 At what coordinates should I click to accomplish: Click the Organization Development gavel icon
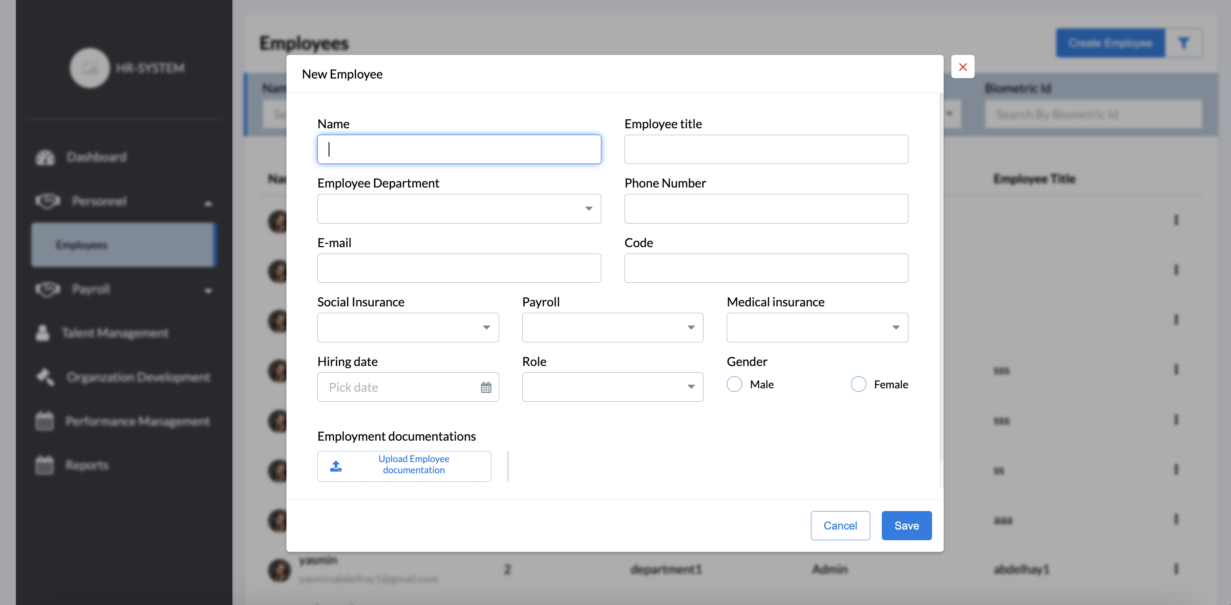(46, 377)
